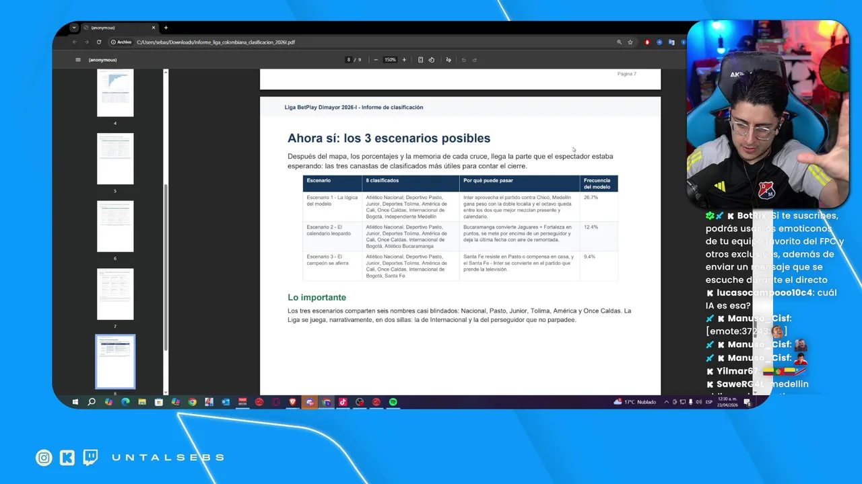Click the fit to page icon
This screenshot has height=484, width=862.
tap(420, 60)
